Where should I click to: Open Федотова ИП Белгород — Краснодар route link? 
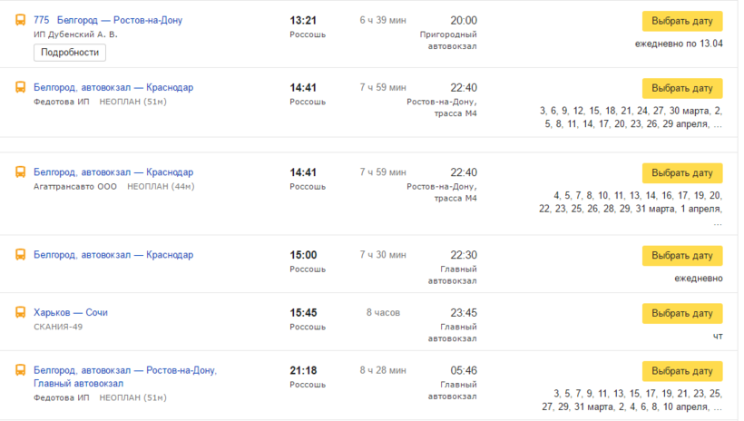coord(113,88)
